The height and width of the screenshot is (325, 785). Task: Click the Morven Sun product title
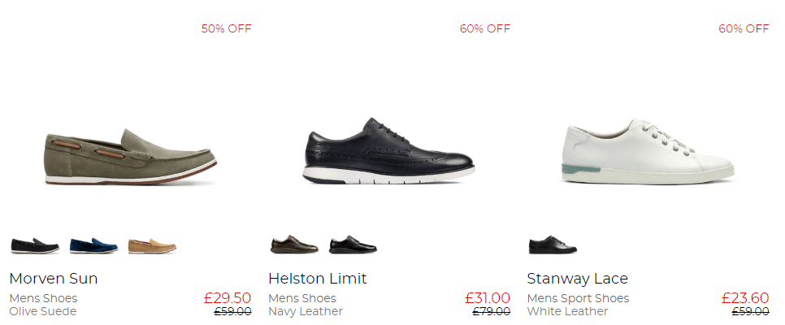[x=54, y=279]
